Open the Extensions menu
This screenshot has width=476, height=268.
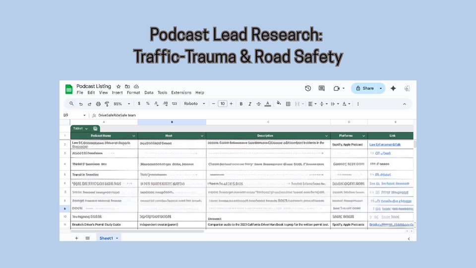[x=181, y=93]
